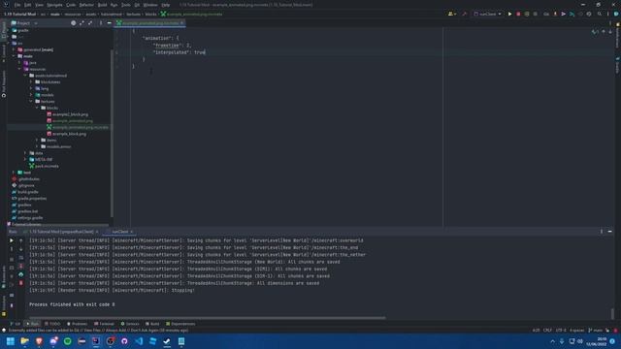This screenshot has height=349, width=621.
Task: Open the Git tool window tab
Action: pos(16,324)
